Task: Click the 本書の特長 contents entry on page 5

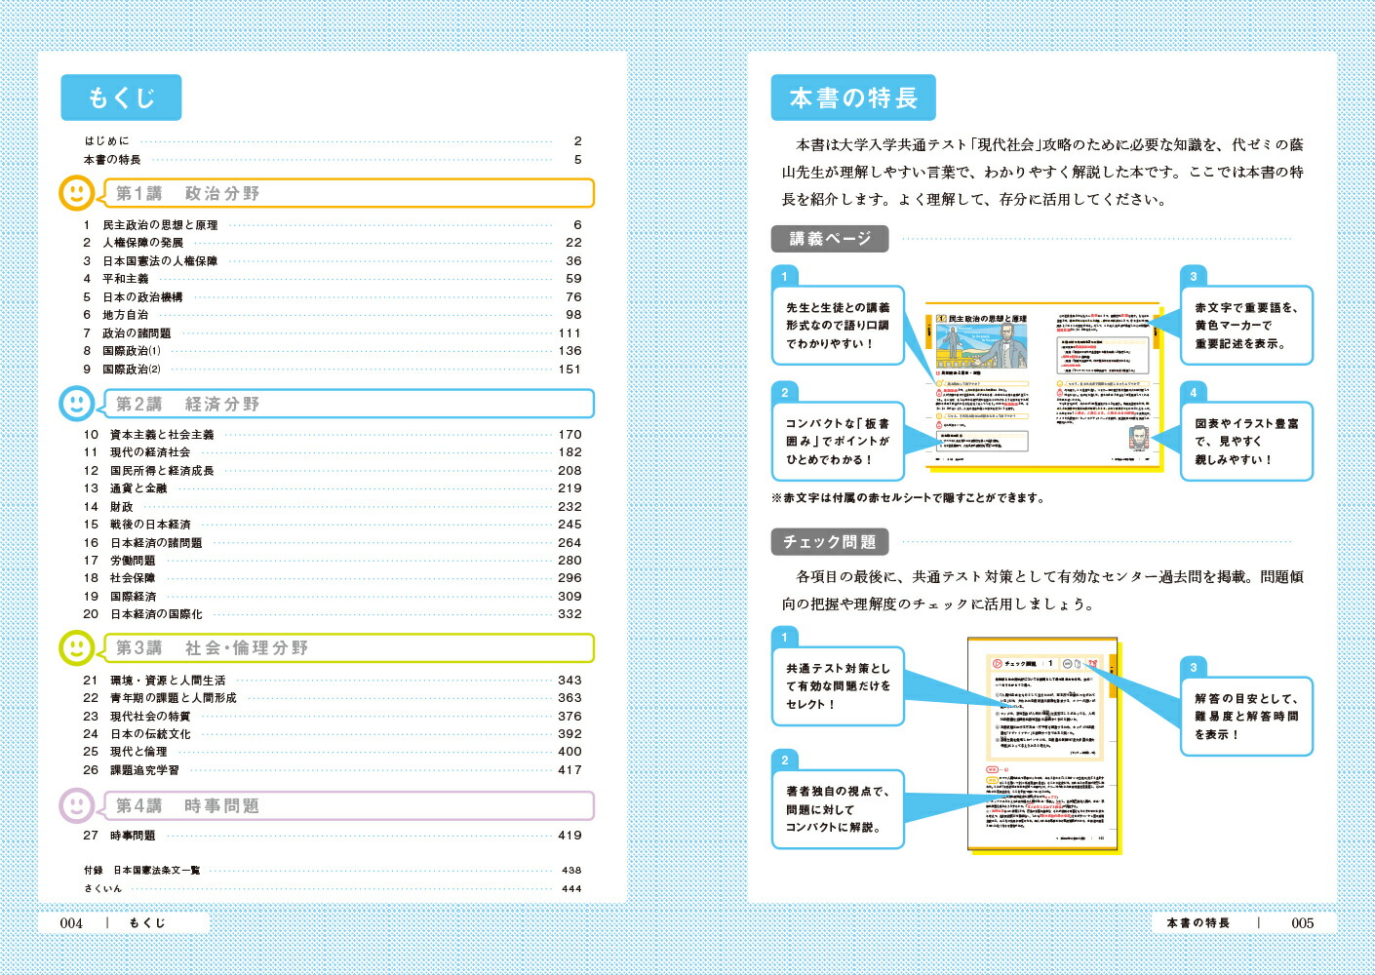Action: (x=333, y=160)
